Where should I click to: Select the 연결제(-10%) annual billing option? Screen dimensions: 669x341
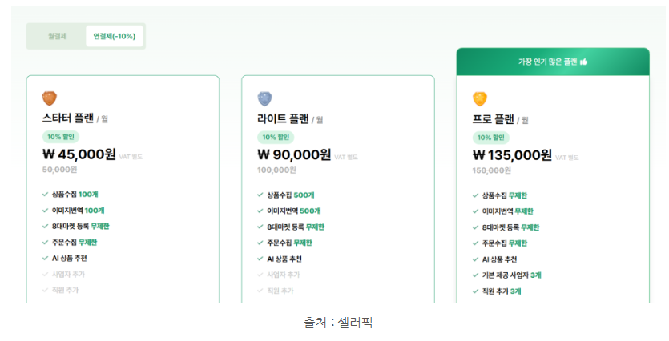[114, 36]
